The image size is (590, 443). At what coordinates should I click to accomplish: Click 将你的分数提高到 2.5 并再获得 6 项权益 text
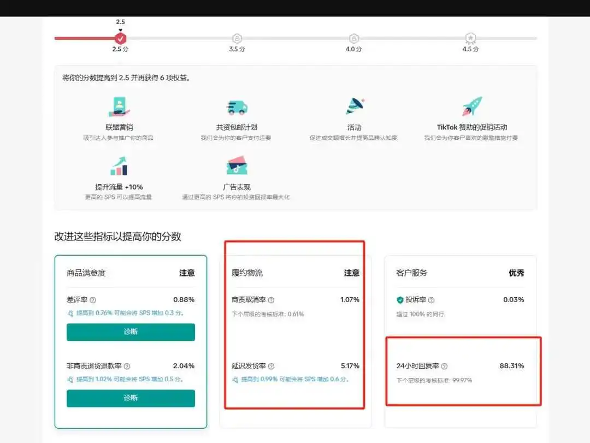126,78
